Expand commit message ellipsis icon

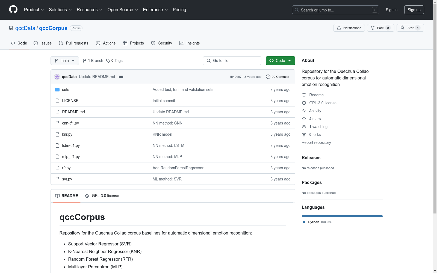[121, 77]
